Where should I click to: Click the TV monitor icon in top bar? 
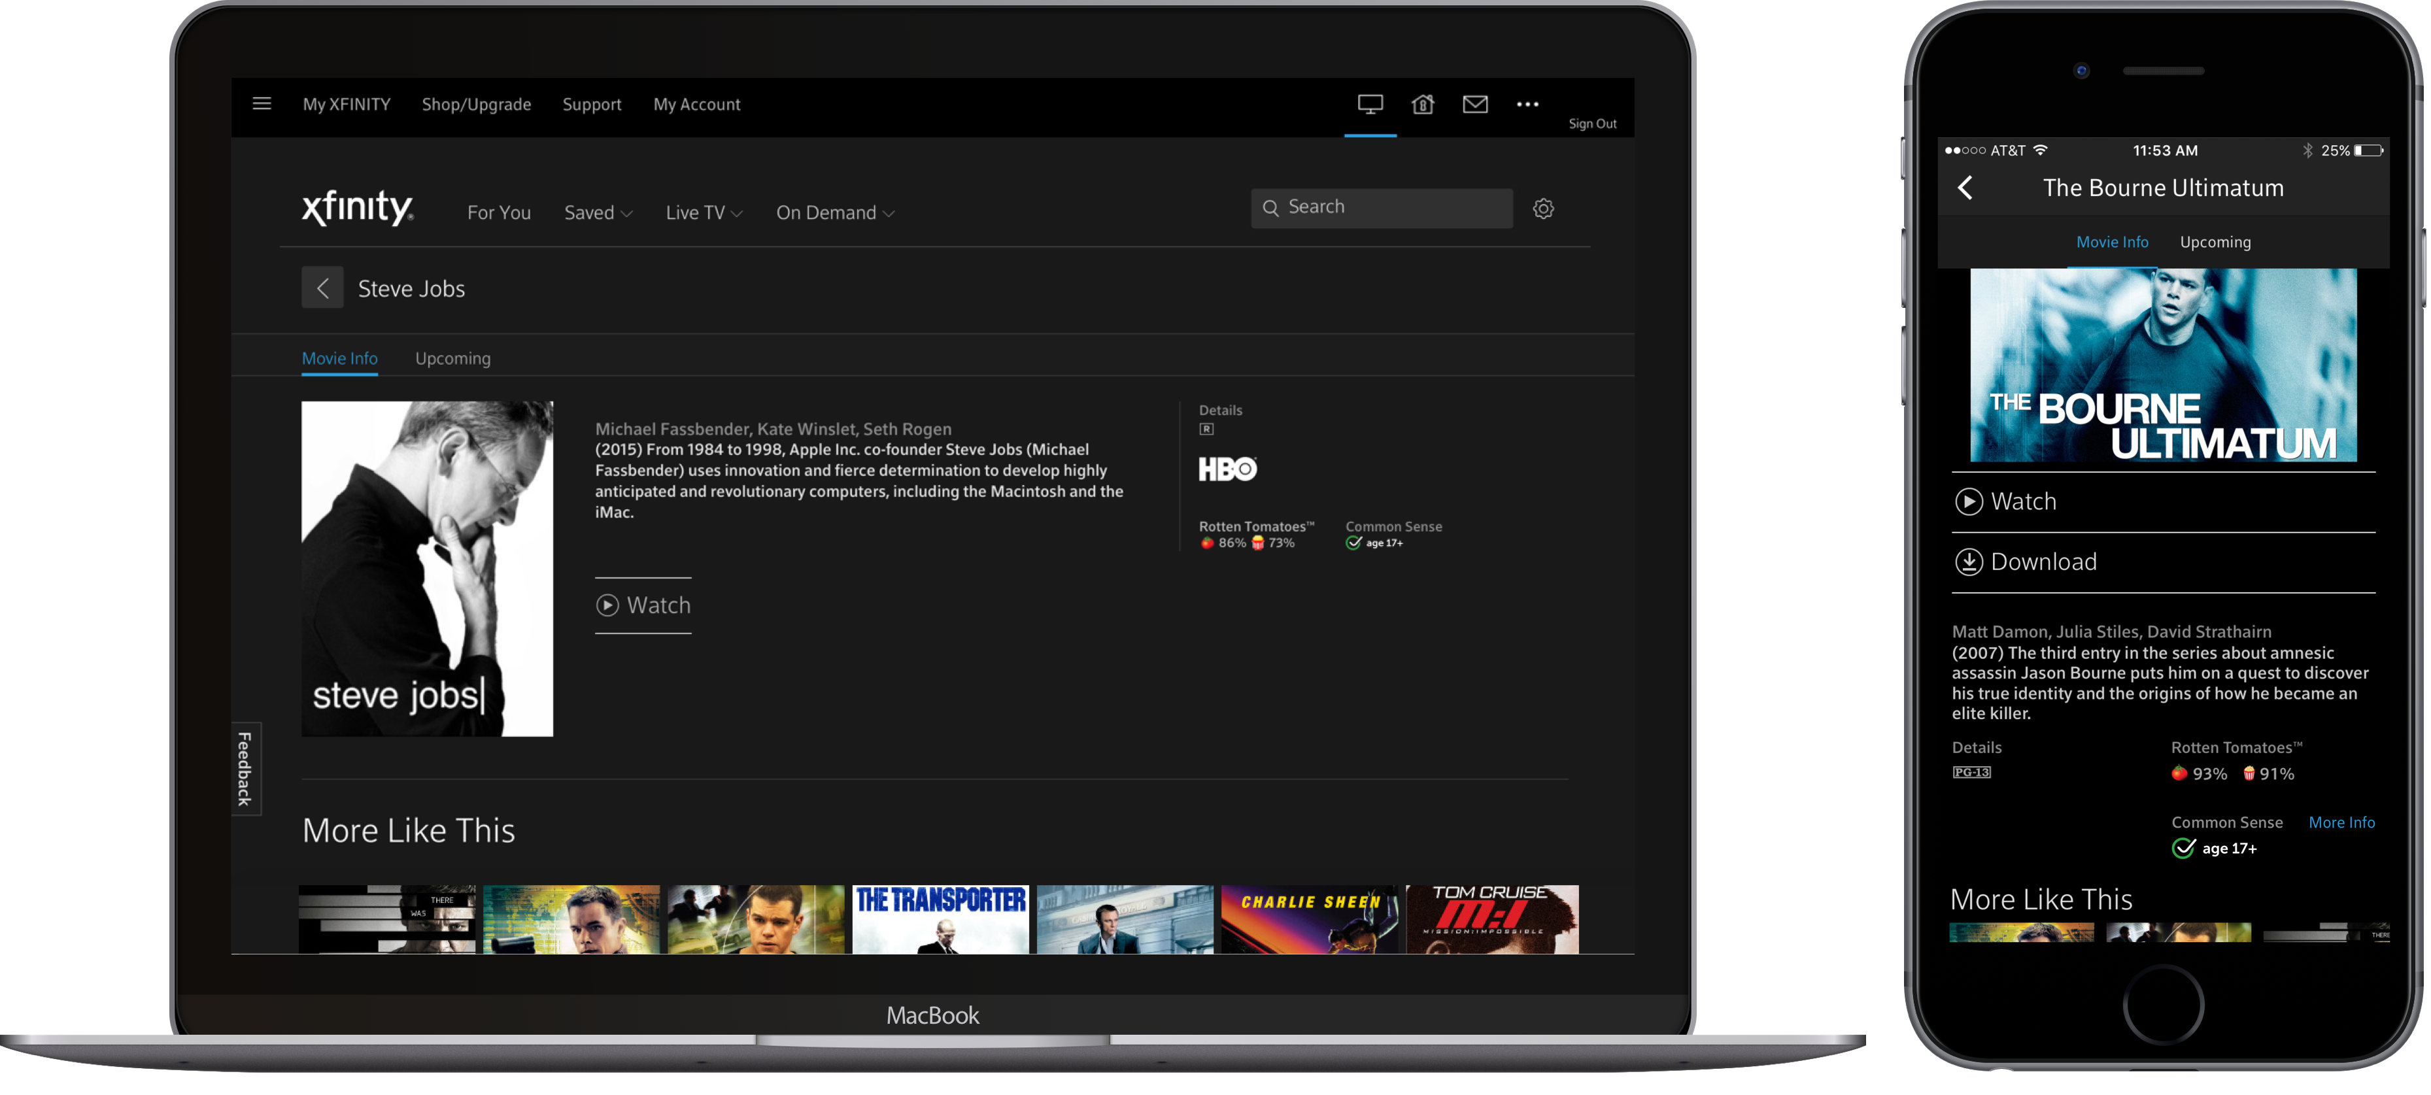(x=1369, y=104)
